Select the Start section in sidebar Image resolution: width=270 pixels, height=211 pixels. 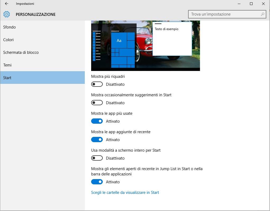coord(7,78)
